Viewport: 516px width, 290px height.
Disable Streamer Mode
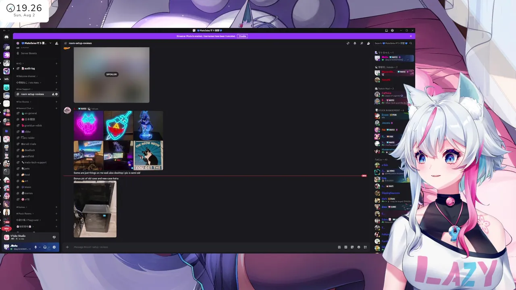point(242,36)
